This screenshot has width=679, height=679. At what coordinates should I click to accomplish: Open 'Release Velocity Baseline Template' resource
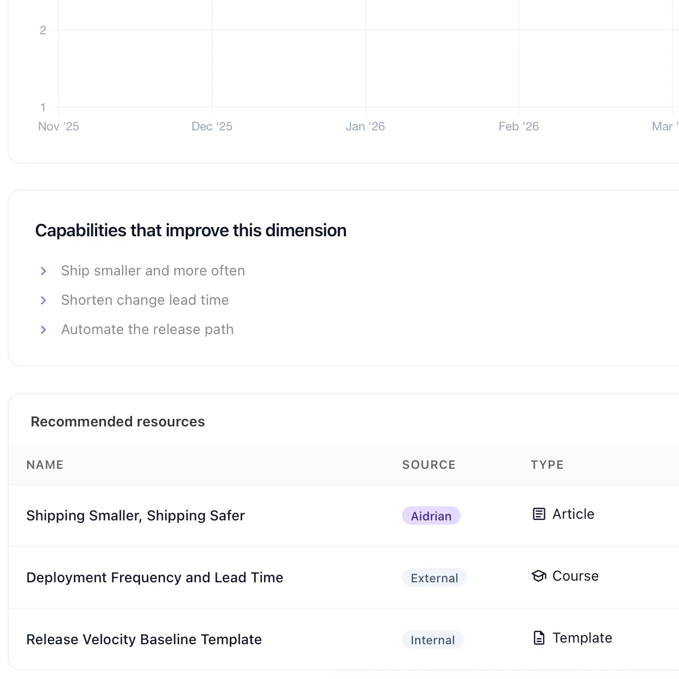click(x=144, y=639)
